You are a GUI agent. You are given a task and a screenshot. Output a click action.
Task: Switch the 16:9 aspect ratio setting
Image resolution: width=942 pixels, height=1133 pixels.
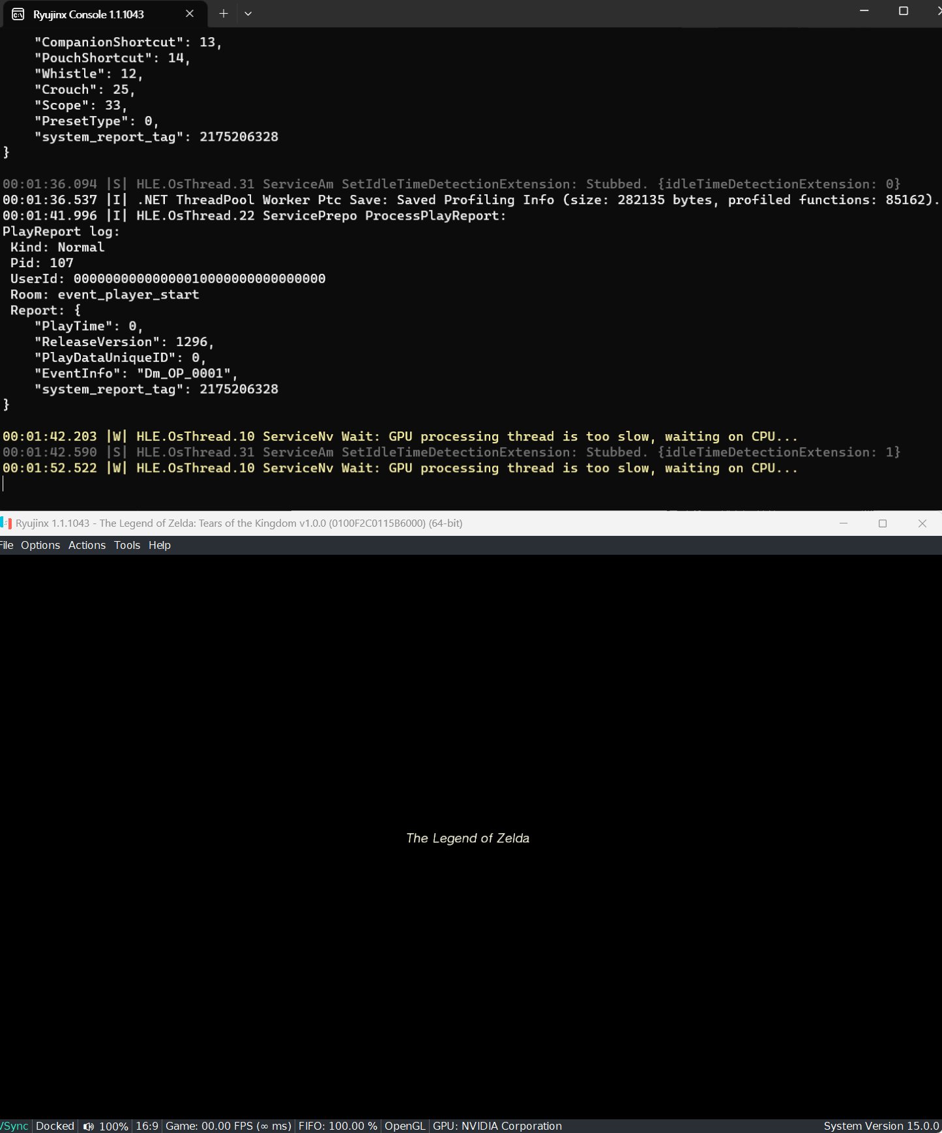point(147,1126)
